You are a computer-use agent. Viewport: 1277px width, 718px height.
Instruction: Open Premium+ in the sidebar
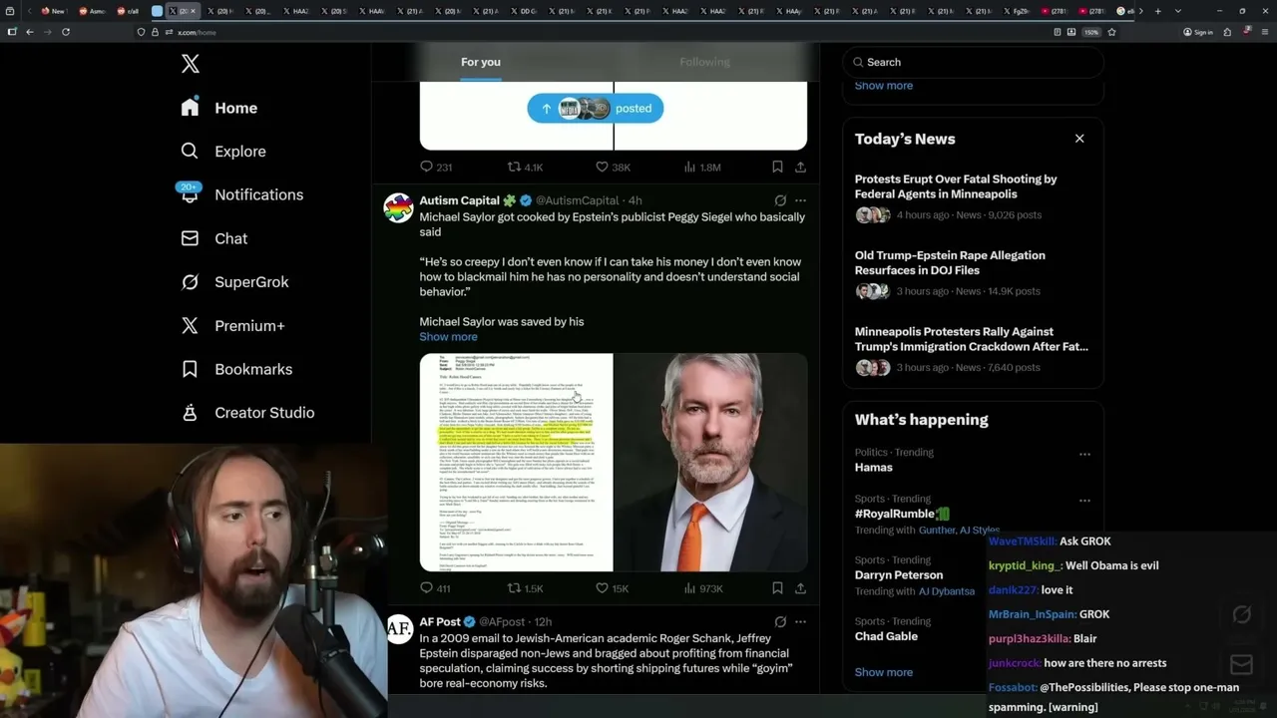(232, 325)
